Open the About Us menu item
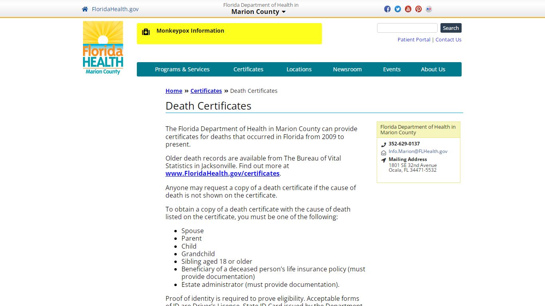 tap(433, 69)
